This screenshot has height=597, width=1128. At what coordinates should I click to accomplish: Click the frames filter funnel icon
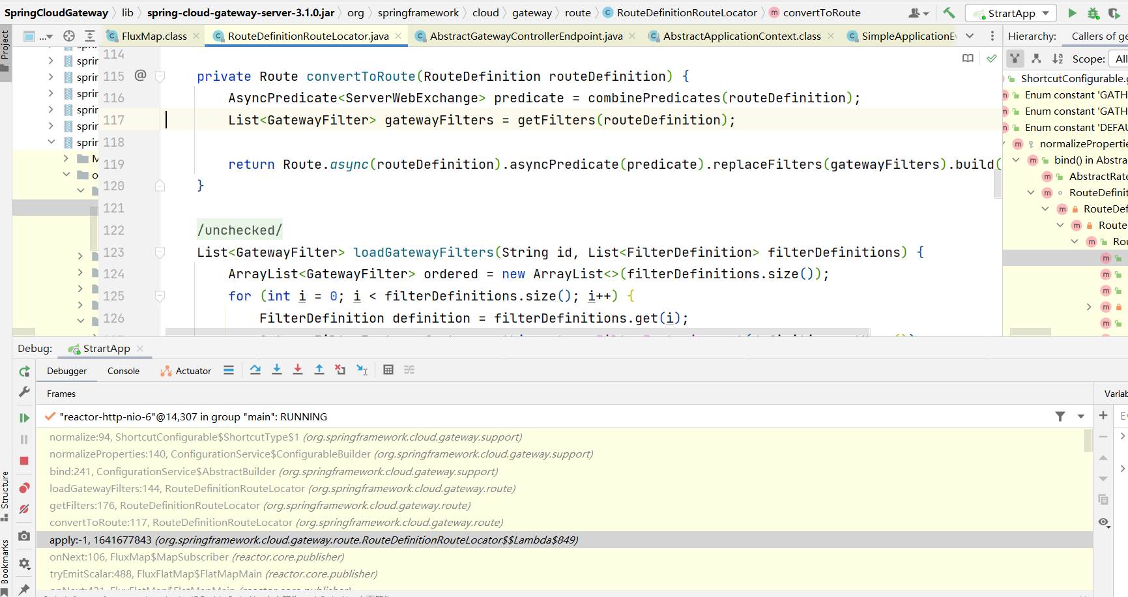click(x=1060, y=416)
